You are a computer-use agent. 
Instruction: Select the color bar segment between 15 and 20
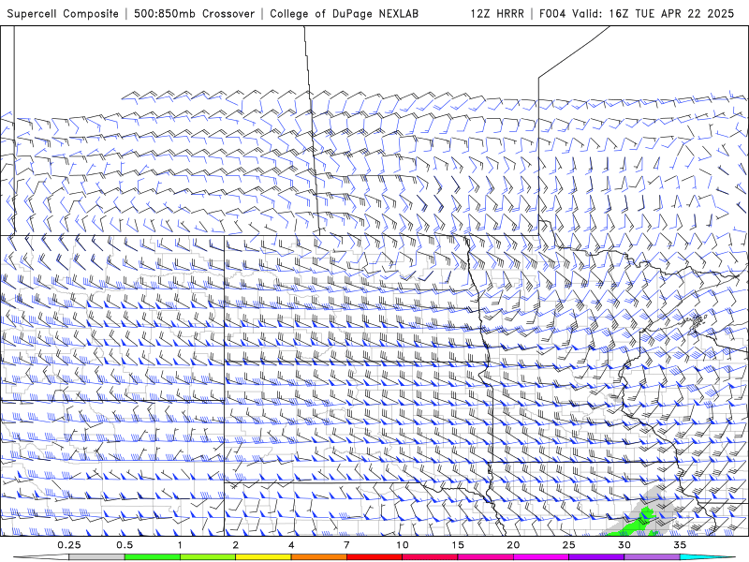click(x=485, y=557)
